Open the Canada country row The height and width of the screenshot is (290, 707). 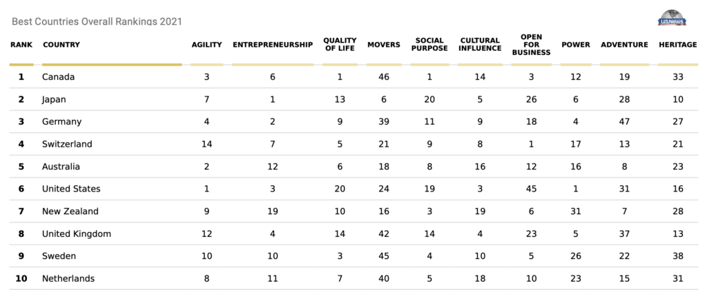(58, 76)
